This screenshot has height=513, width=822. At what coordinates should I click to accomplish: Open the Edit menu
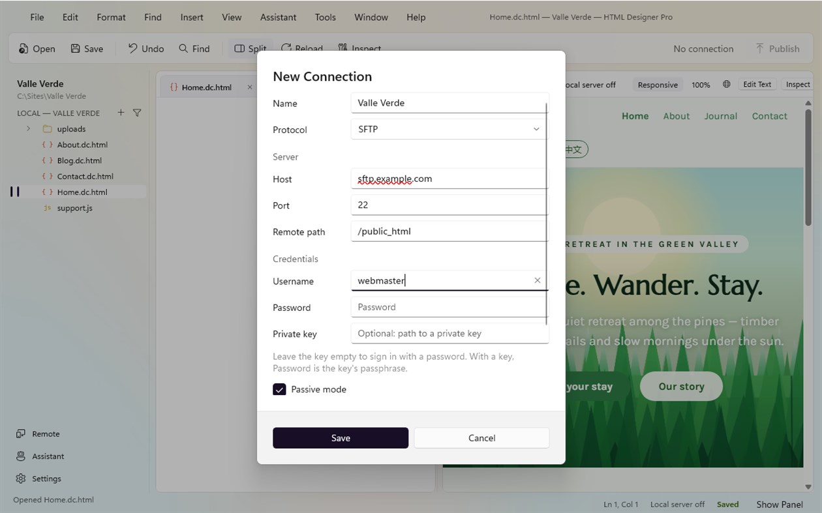[x=70, y=18]
